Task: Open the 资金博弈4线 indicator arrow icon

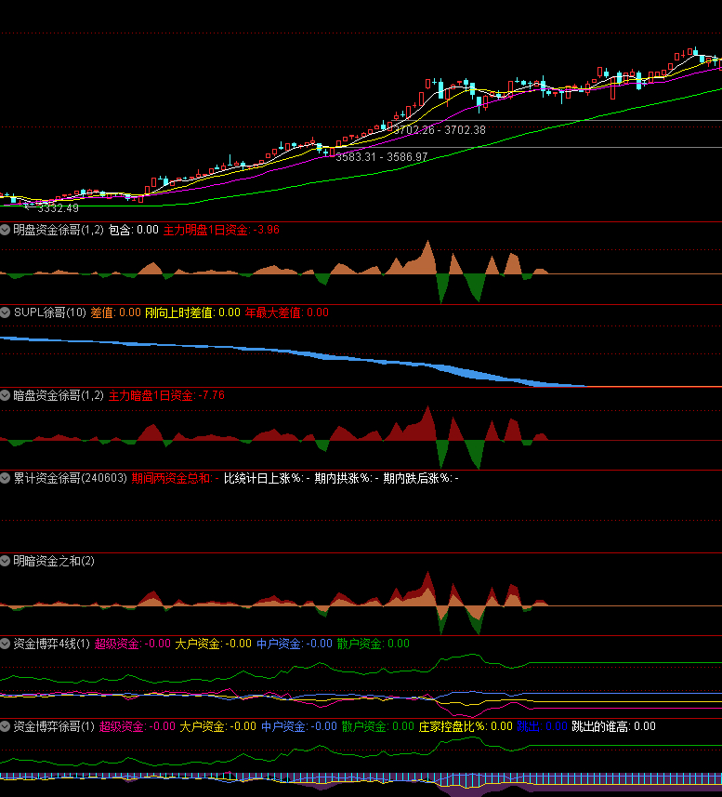Action: 6,644
